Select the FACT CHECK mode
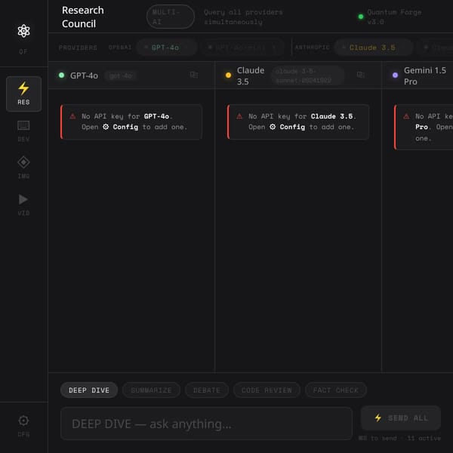This screenshot has width=453, height=453. point(336,390)
